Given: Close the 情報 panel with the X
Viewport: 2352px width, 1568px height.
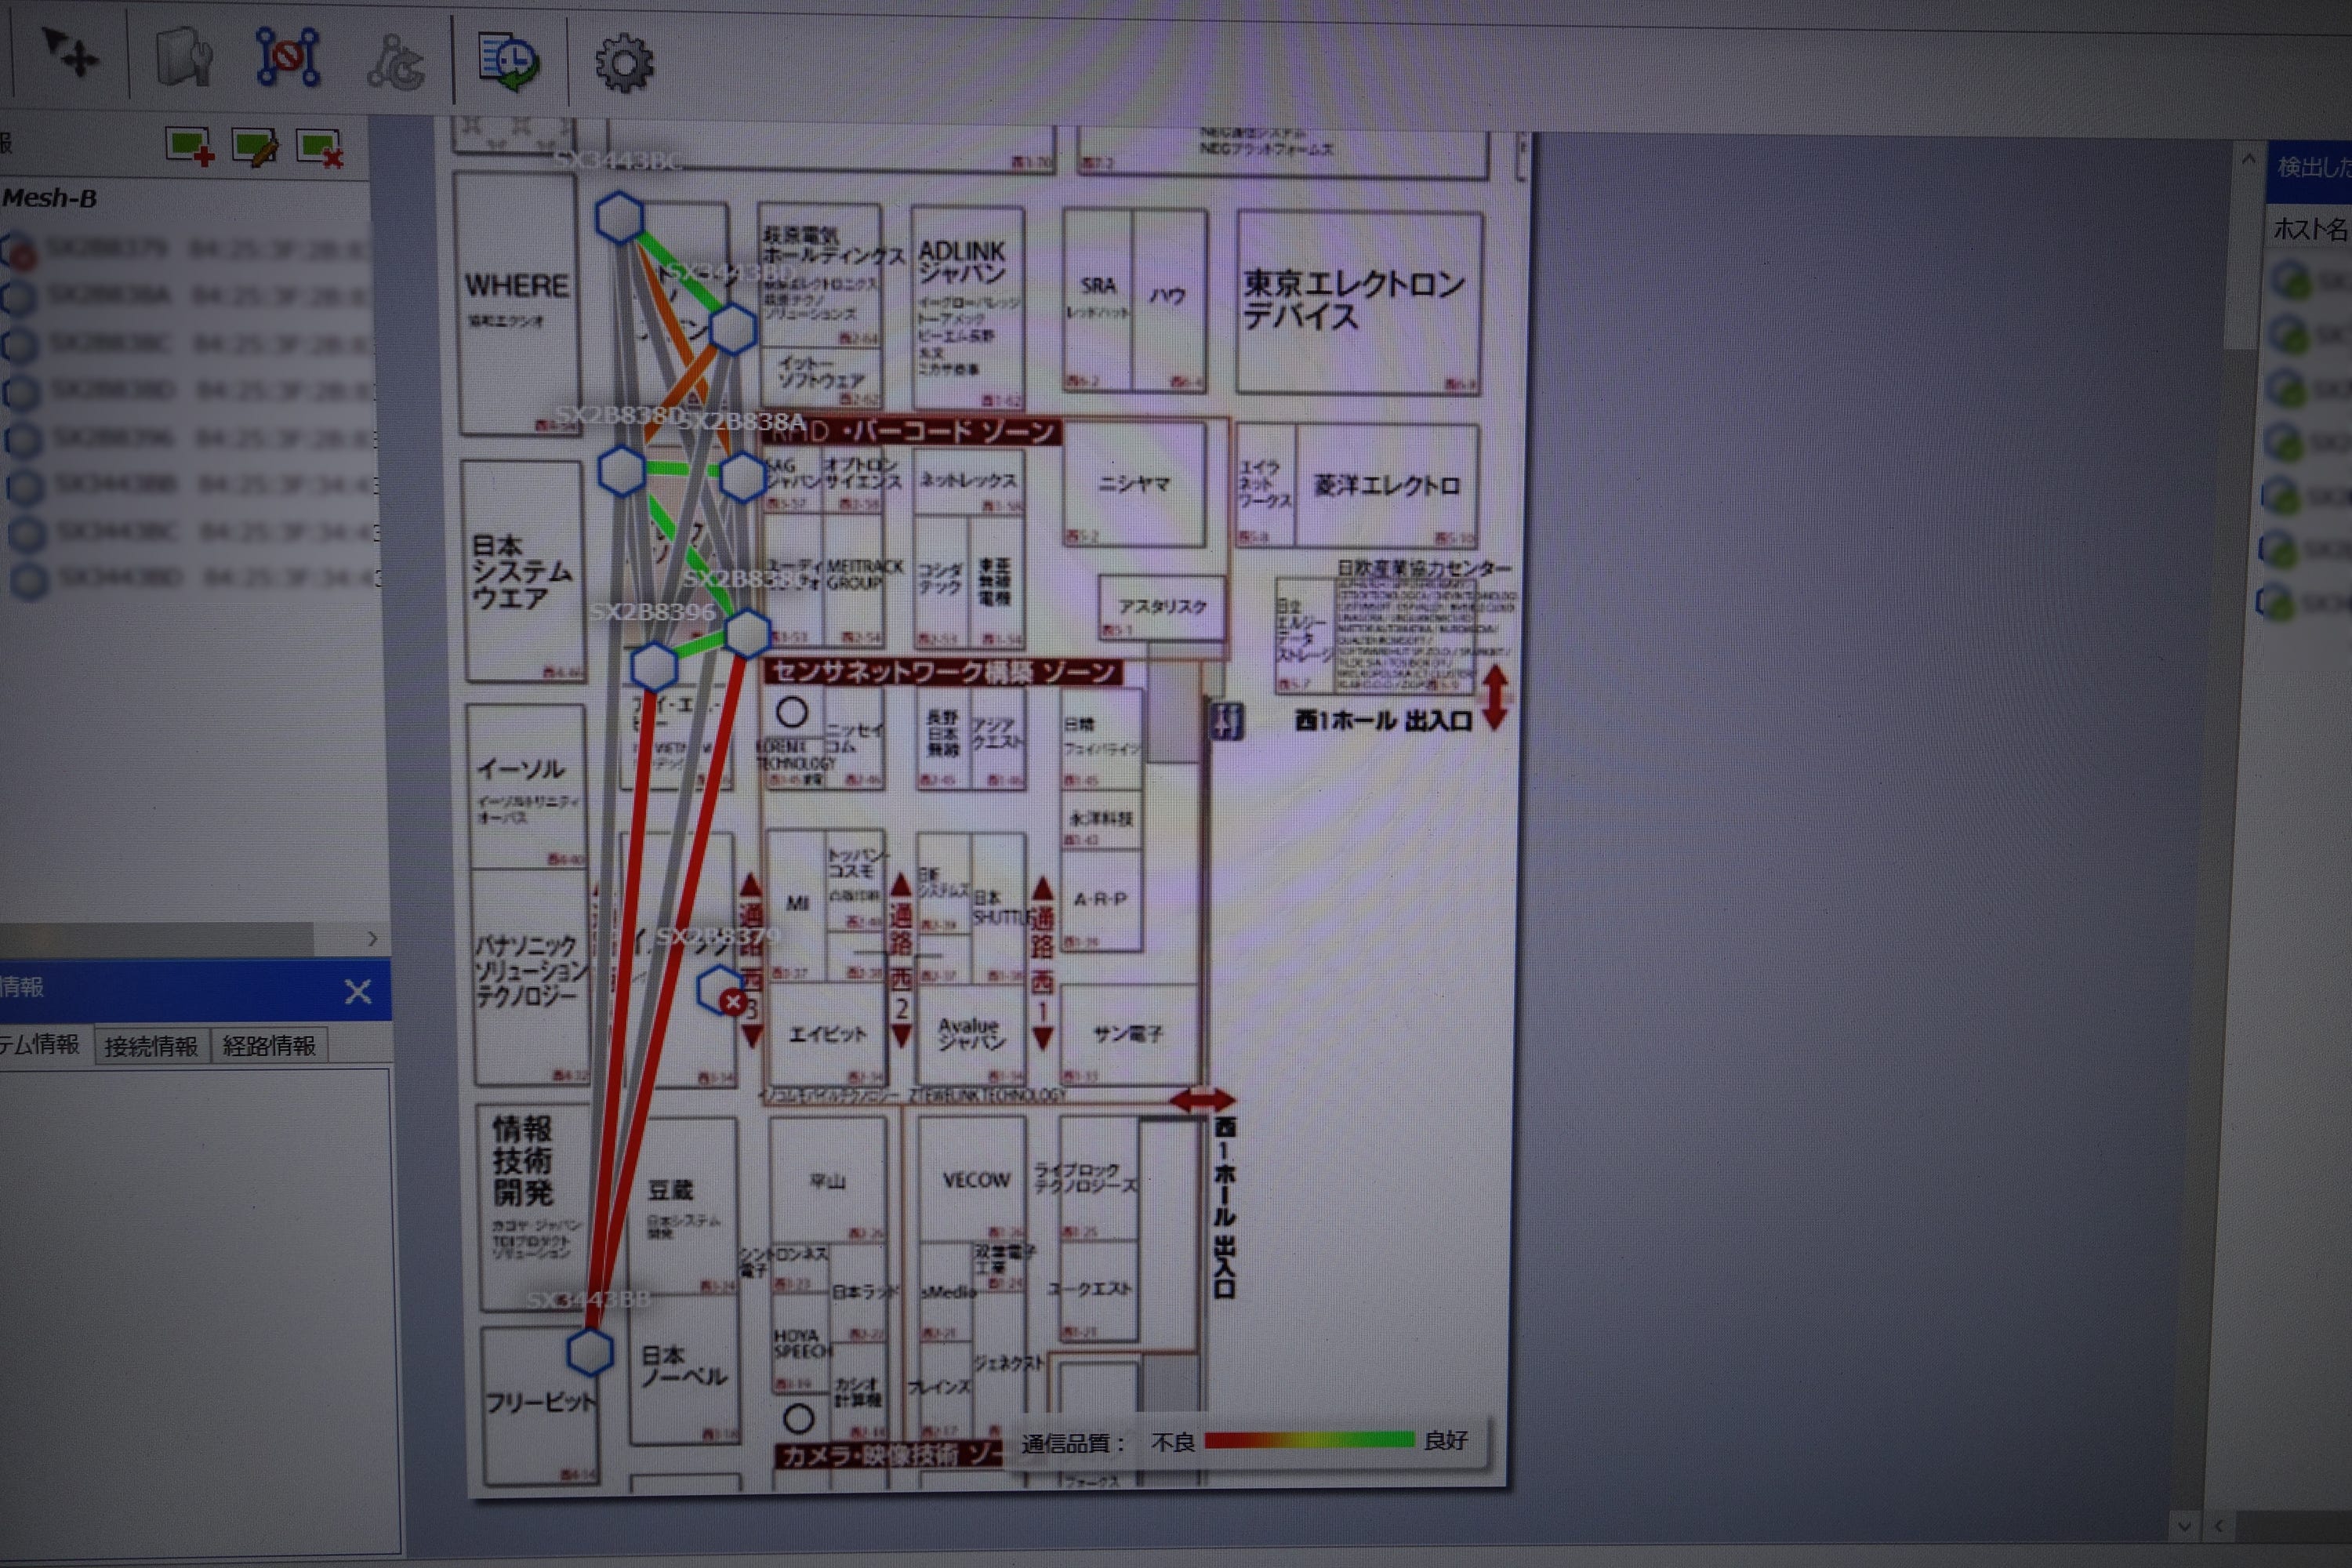Looking at the screenshot, I should coord(358,992).
